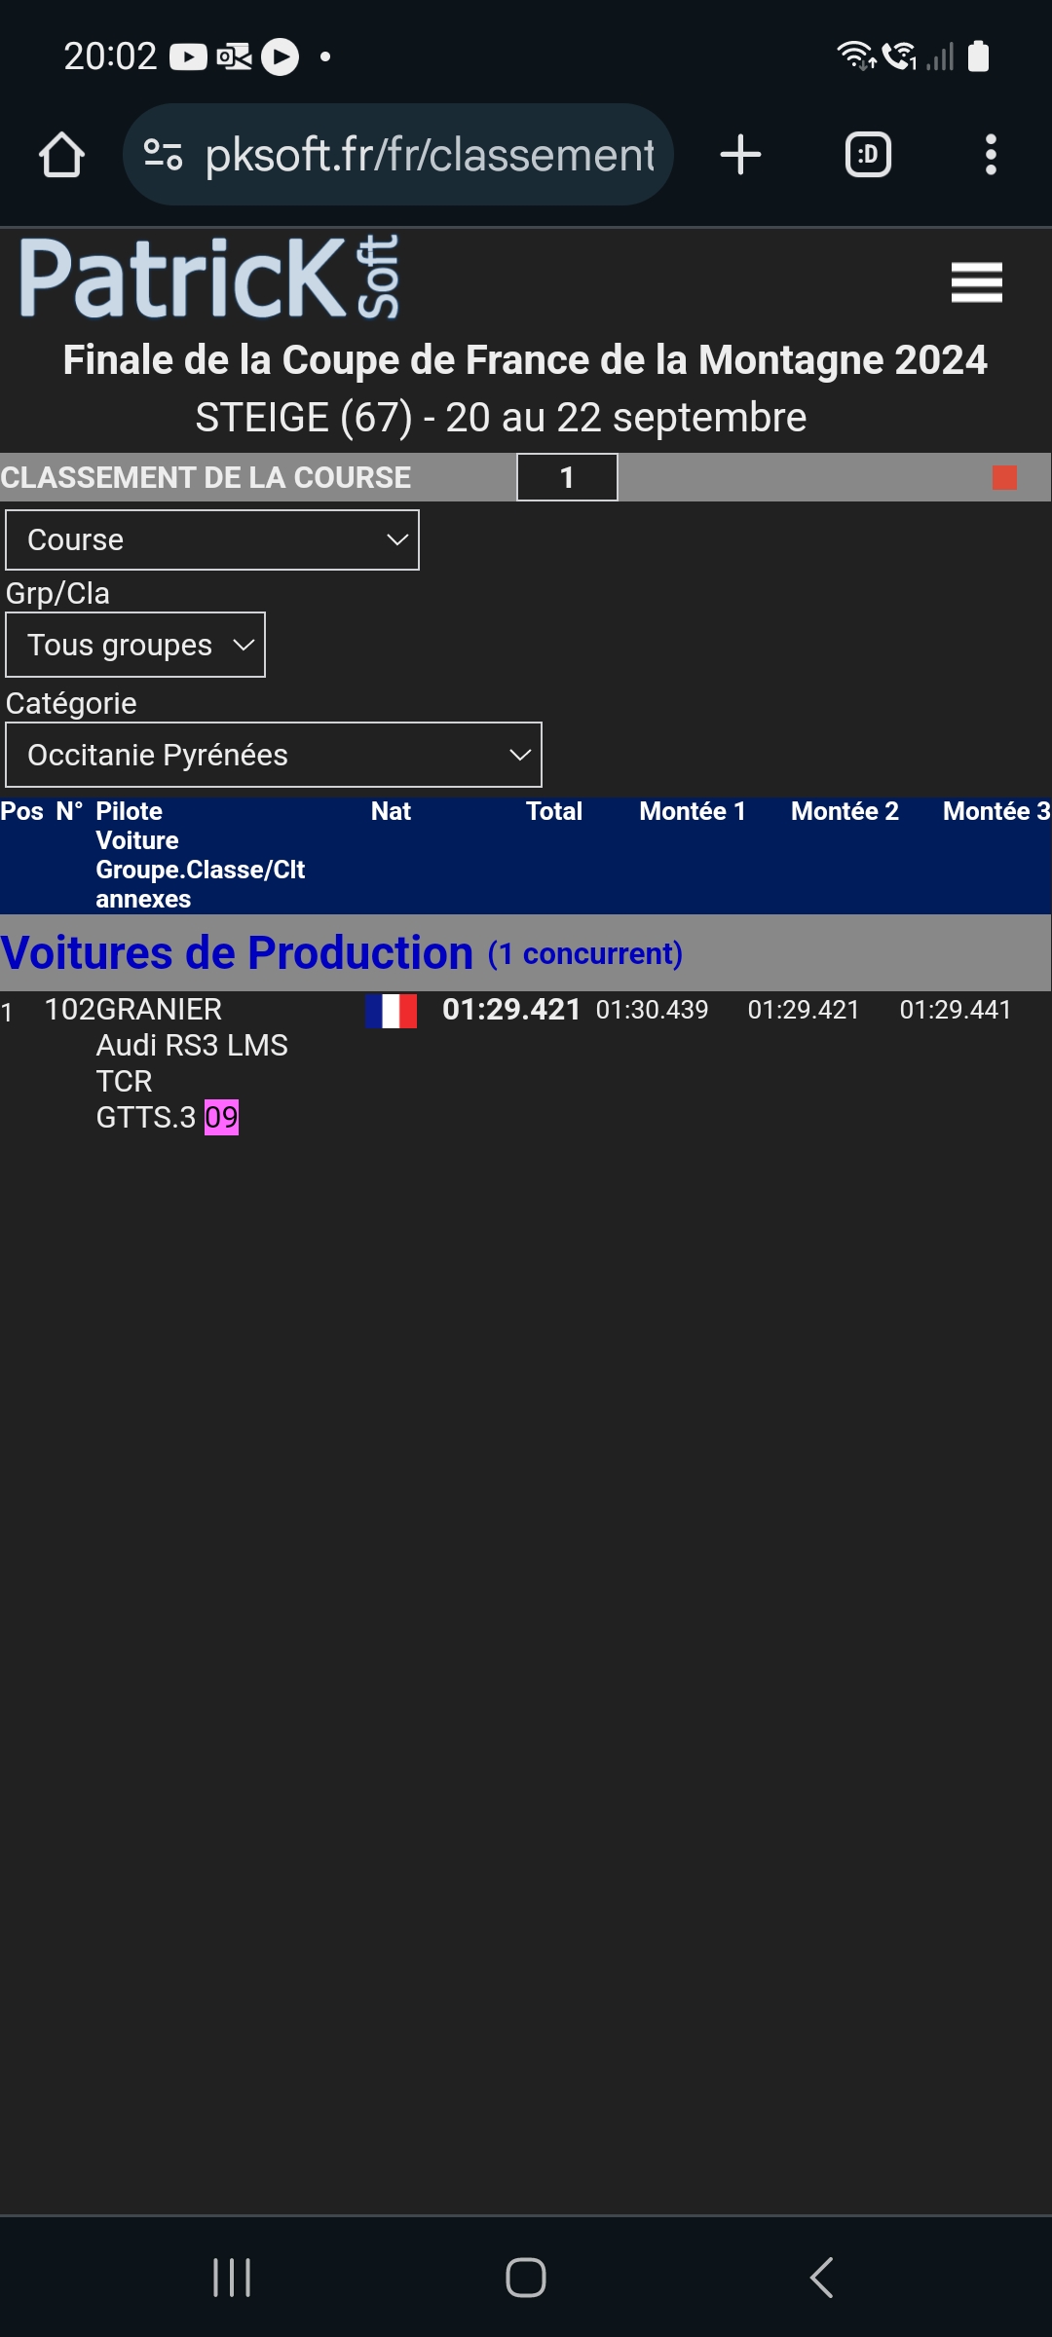Open the tab switcher icon
Viewport: 1052px width, 2337px height.
868,155
